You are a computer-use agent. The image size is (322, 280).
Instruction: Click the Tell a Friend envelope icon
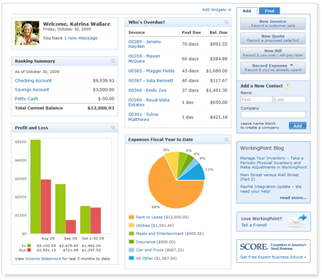pos(298,221)
